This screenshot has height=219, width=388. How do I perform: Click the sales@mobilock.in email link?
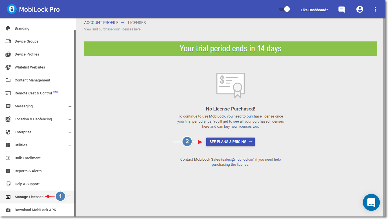[x=238, y=159]
